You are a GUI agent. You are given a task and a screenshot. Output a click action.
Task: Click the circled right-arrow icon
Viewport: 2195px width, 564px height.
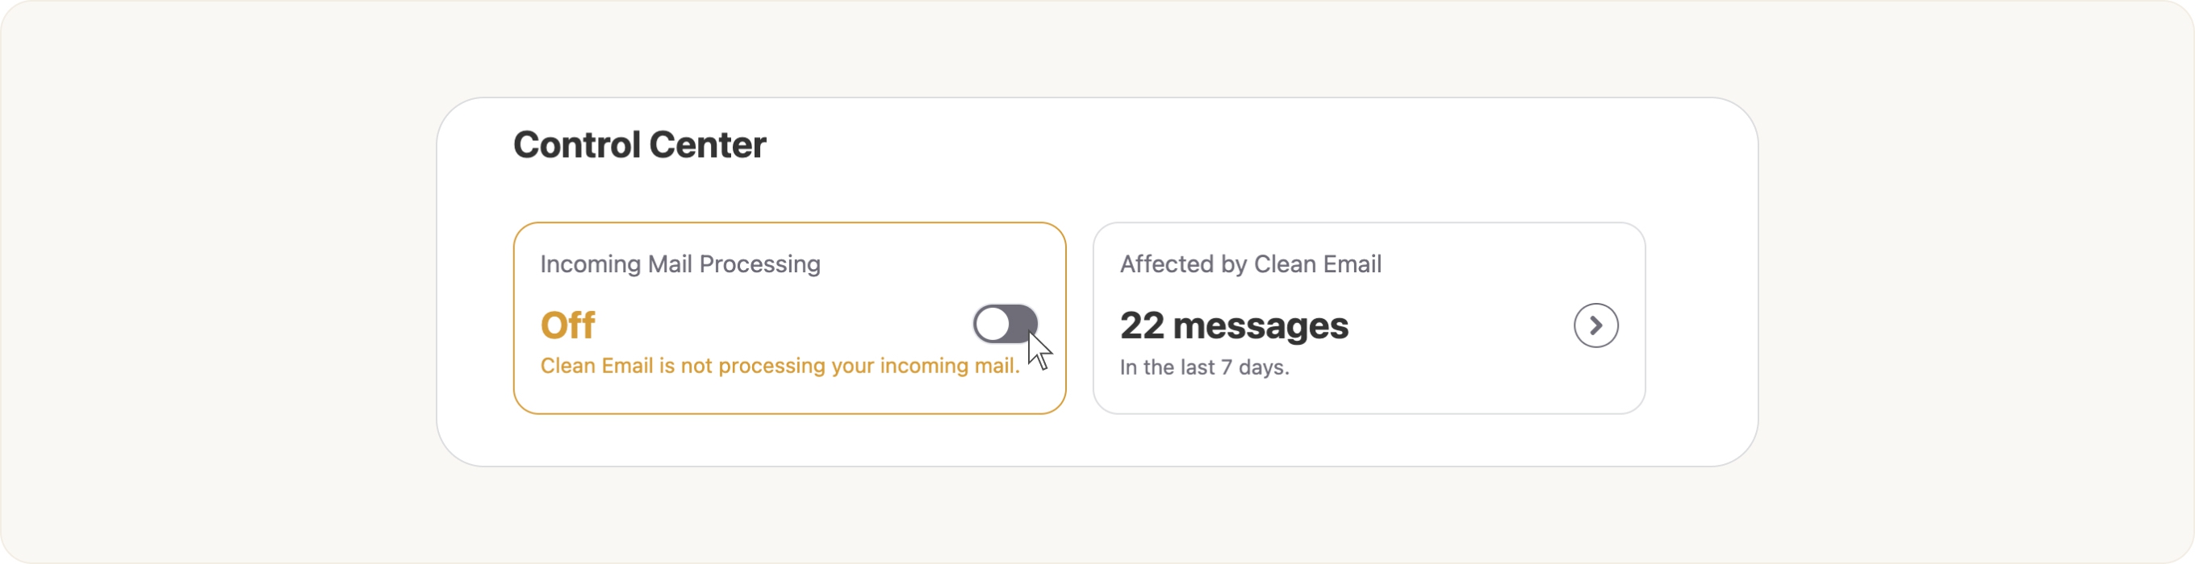1595,325
